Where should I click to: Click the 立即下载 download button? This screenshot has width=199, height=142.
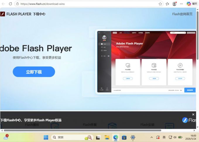click(34, 72)
